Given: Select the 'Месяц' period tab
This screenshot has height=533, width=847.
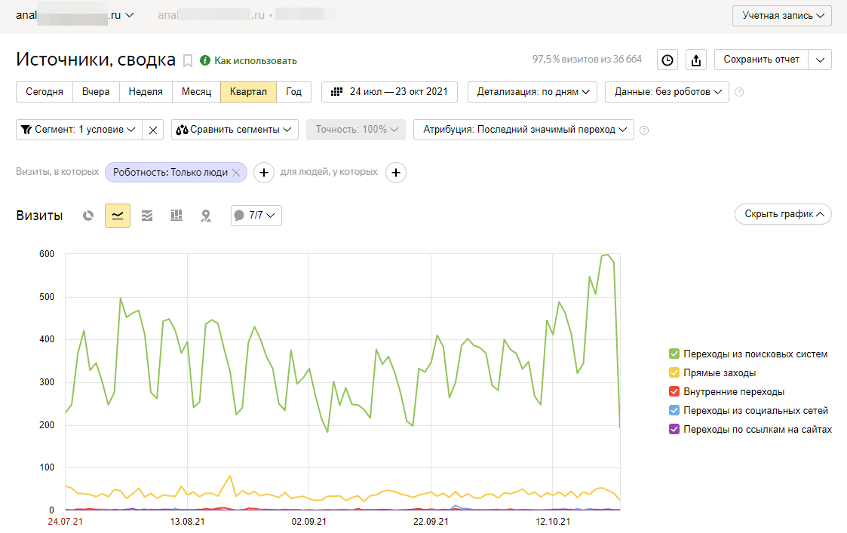Looking at the screenshot, I should coord(196,92).
